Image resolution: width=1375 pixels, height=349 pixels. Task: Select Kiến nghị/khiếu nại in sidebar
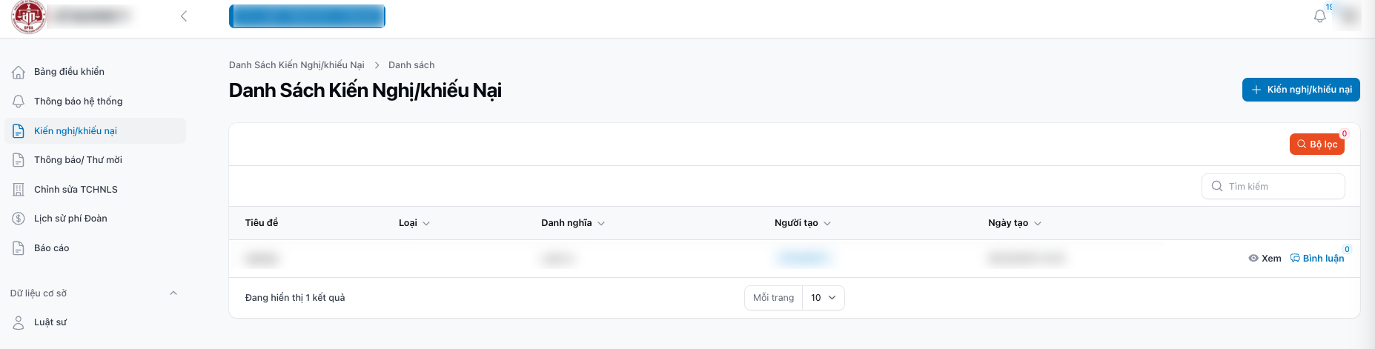click(76, 131)
